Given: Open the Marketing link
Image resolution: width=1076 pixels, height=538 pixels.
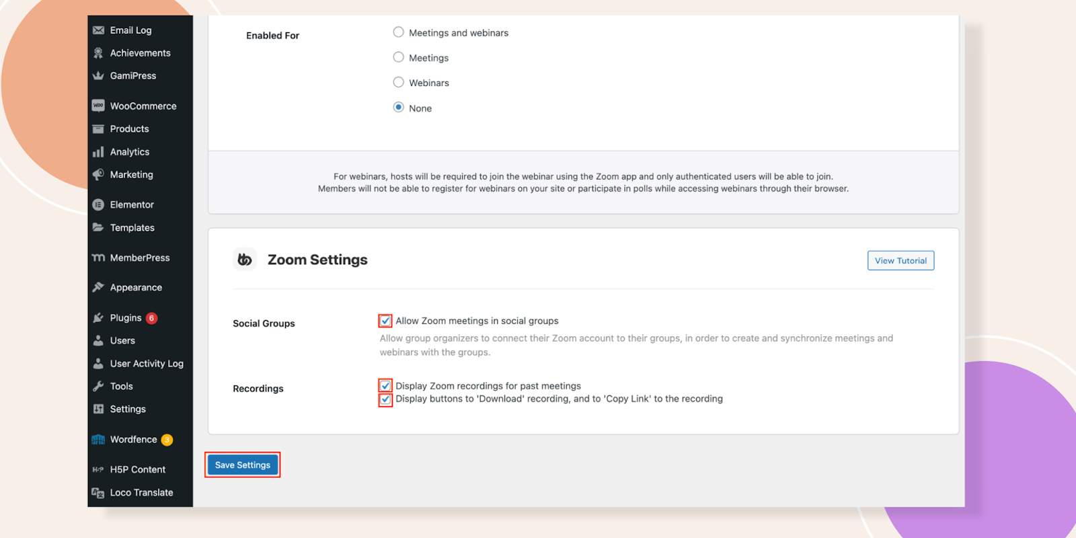Looking at the screenshot, I should (x=132, y=175).
